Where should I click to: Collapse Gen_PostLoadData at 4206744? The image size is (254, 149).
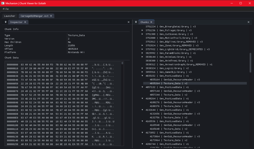(x=142, y=144)
